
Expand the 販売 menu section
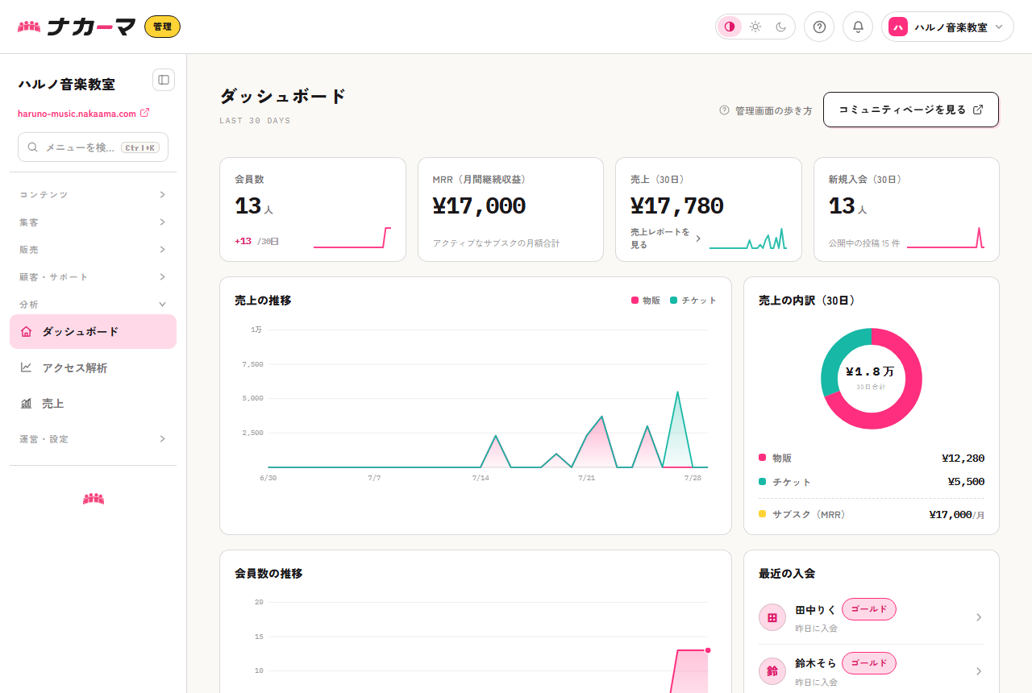93,250
